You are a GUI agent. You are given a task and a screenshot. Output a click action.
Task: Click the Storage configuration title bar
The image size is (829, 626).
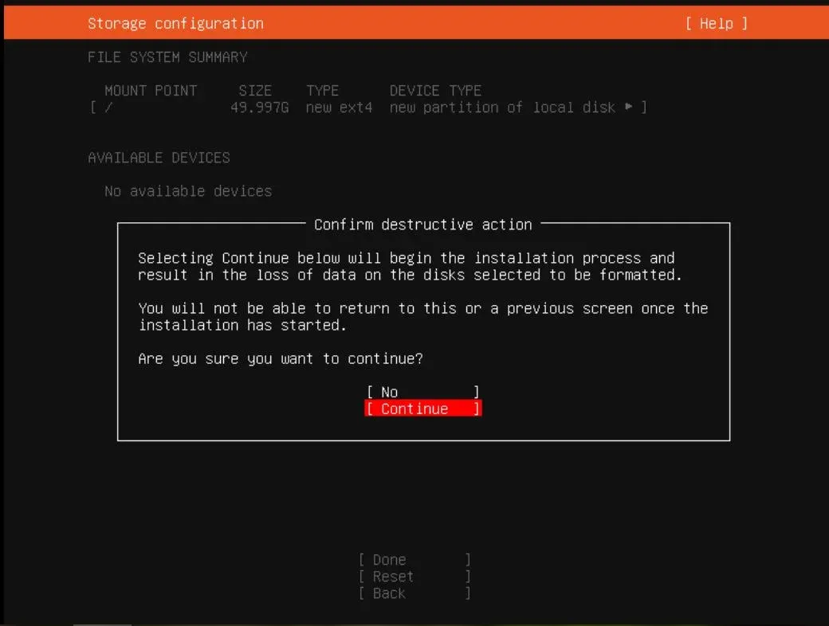(175, 23)
